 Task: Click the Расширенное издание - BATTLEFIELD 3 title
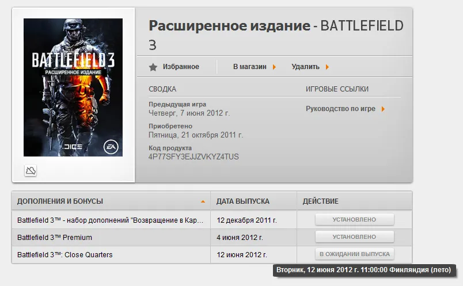pyautogui.click(x=276, y=35)
